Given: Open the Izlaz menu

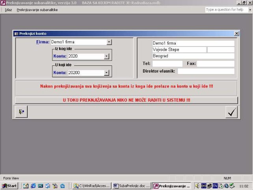Looking at the screenshot, I should (x=8, y=10).
